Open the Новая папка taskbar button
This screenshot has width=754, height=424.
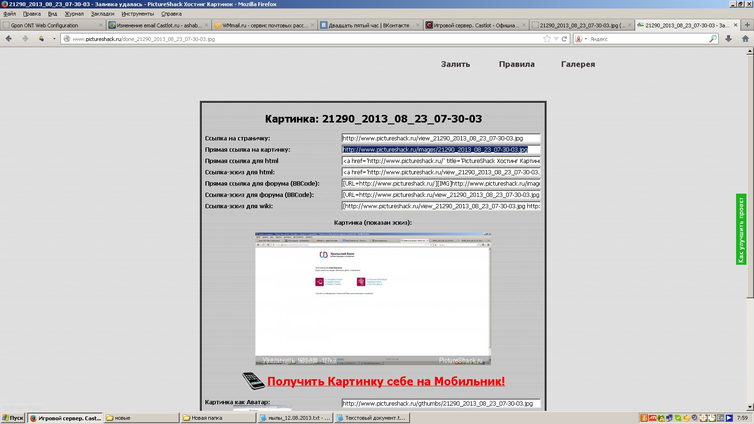pyautogui.click(x=218, y=418)
